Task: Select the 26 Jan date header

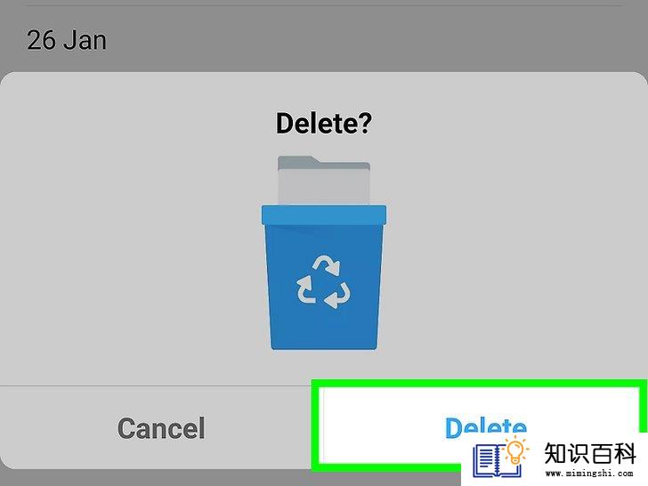Action: point(67,40)
